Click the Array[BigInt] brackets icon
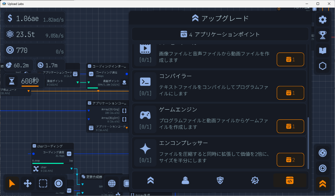The width and height of the screenshot is (335, 196). pyautogui.click(x=124, y=119)
